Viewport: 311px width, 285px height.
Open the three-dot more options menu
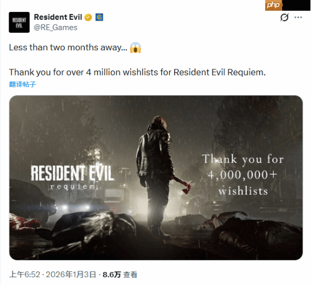pos(298,17)
